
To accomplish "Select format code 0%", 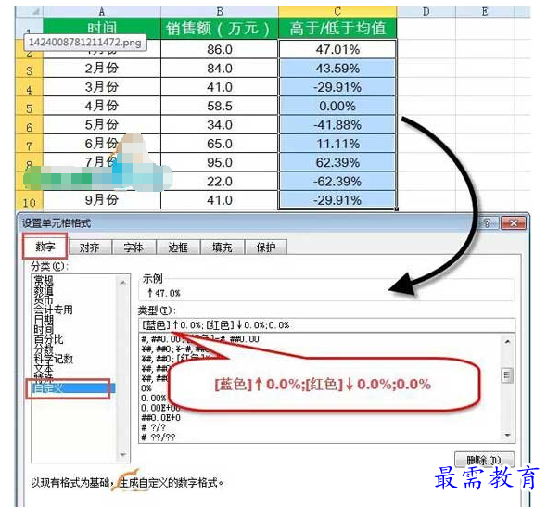I will click(x=146, y=388).
